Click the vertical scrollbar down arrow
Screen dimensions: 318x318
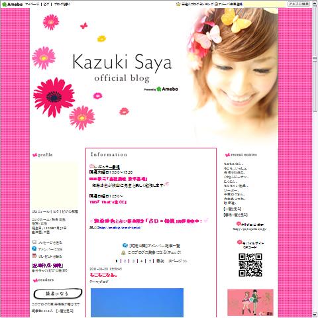pos(315,315)
